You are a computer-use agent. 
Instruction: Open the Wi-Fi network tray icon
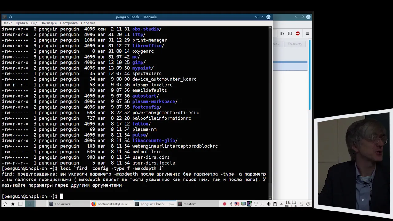pos(256,204)
